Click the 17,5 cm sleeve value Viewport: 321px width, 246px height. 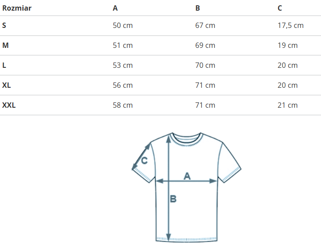(290, 25)
